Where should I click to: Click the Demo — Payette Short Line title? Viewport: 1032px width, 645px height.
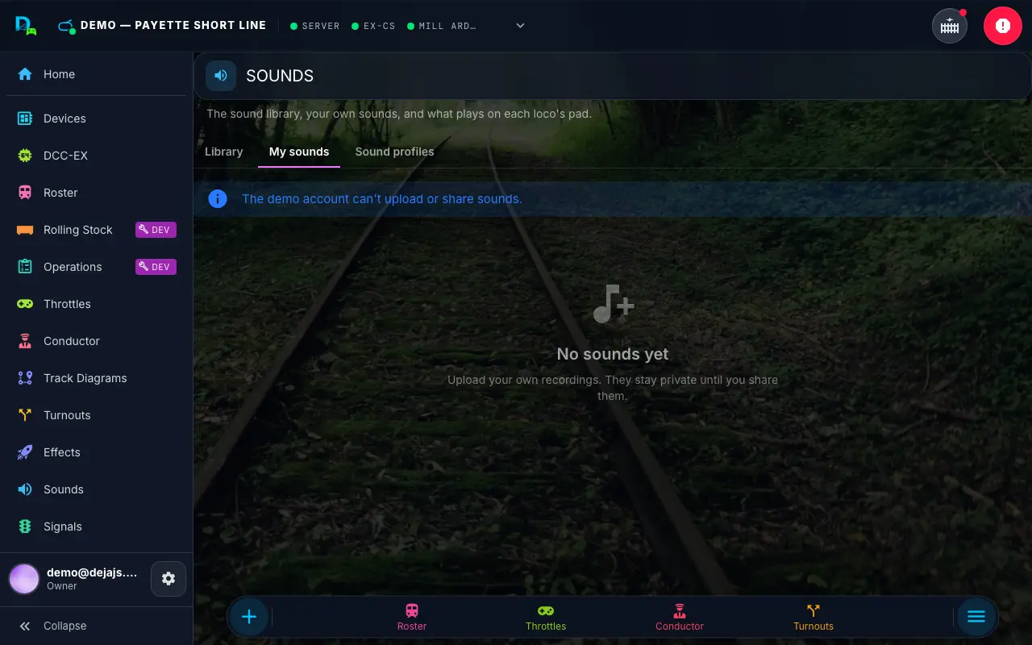pos(173,25)
